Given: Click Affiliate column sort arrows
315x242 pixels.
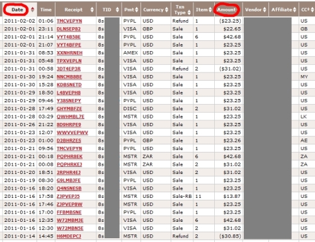Looking at the screenshot, I should coord(295,9).
